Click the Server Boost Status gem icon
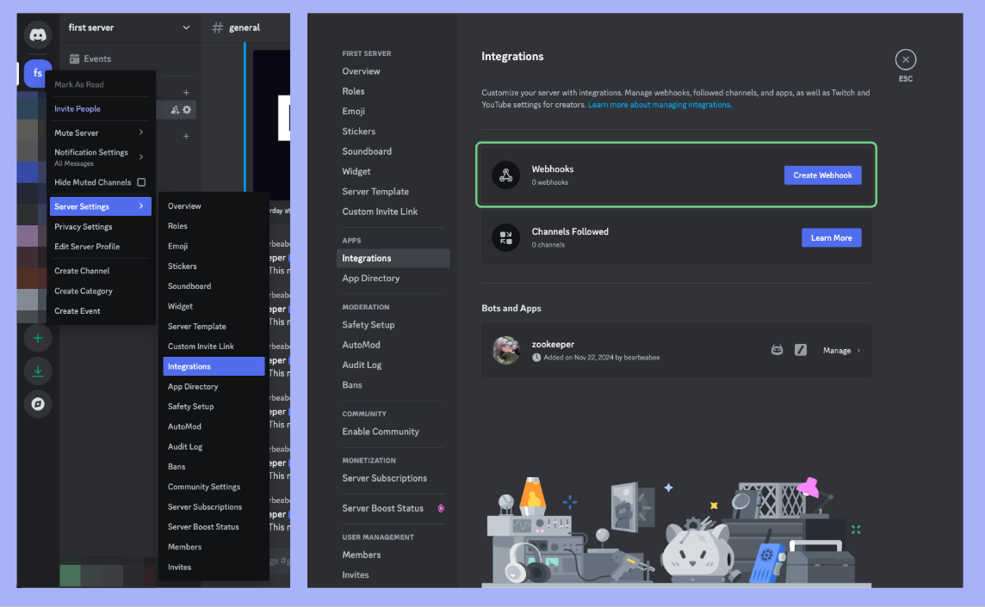The width and height of the screenshot is (985, 607). pyautogui.click(x=441, y=508)
